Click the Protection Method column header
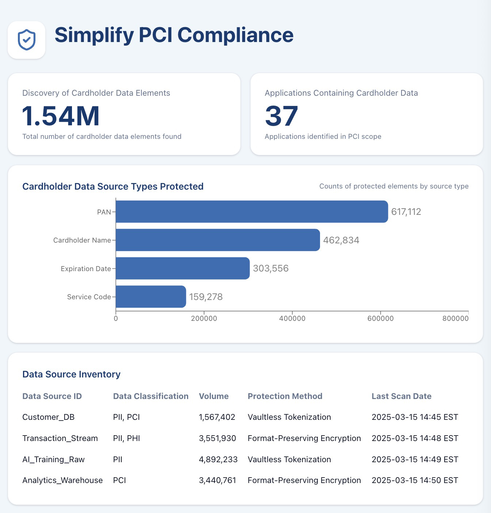This screenshot has width=491, height=513. pos(285,396)
